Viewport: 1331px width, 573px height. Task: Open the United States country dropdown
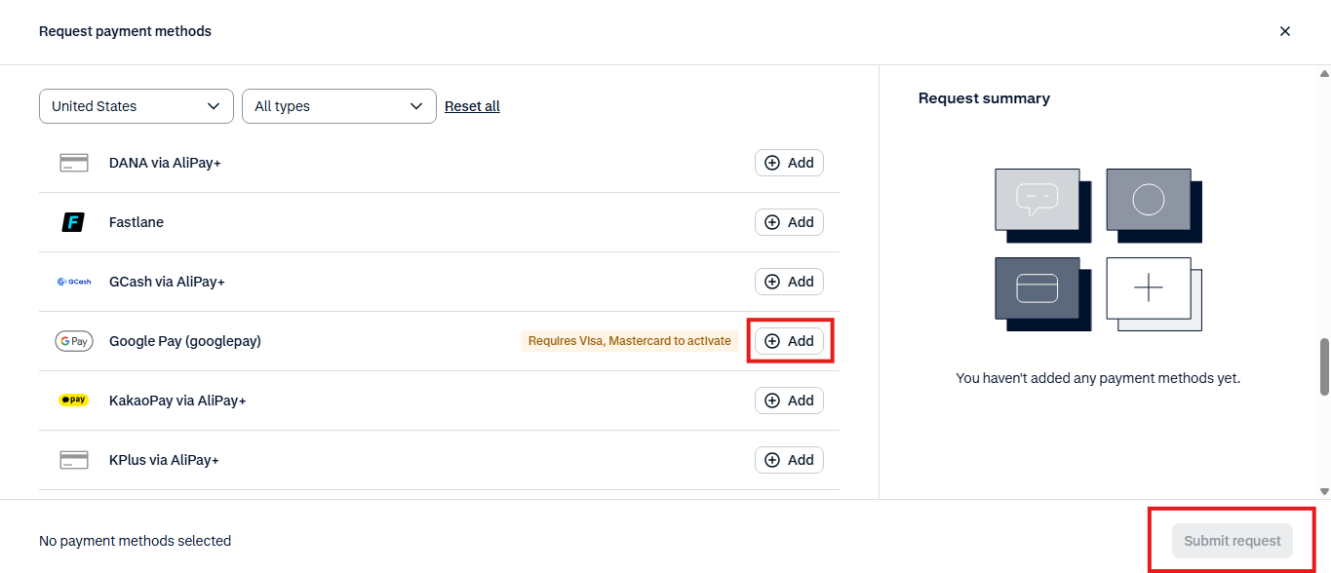click(137, 106)
